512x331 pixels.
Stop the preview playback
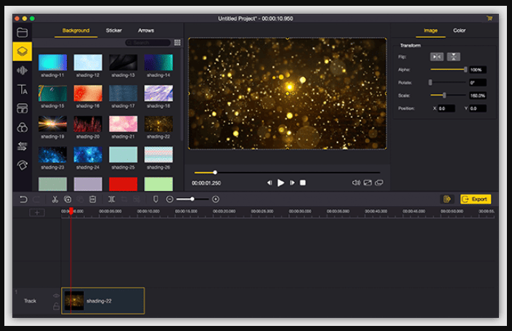(x=303, y=183)
